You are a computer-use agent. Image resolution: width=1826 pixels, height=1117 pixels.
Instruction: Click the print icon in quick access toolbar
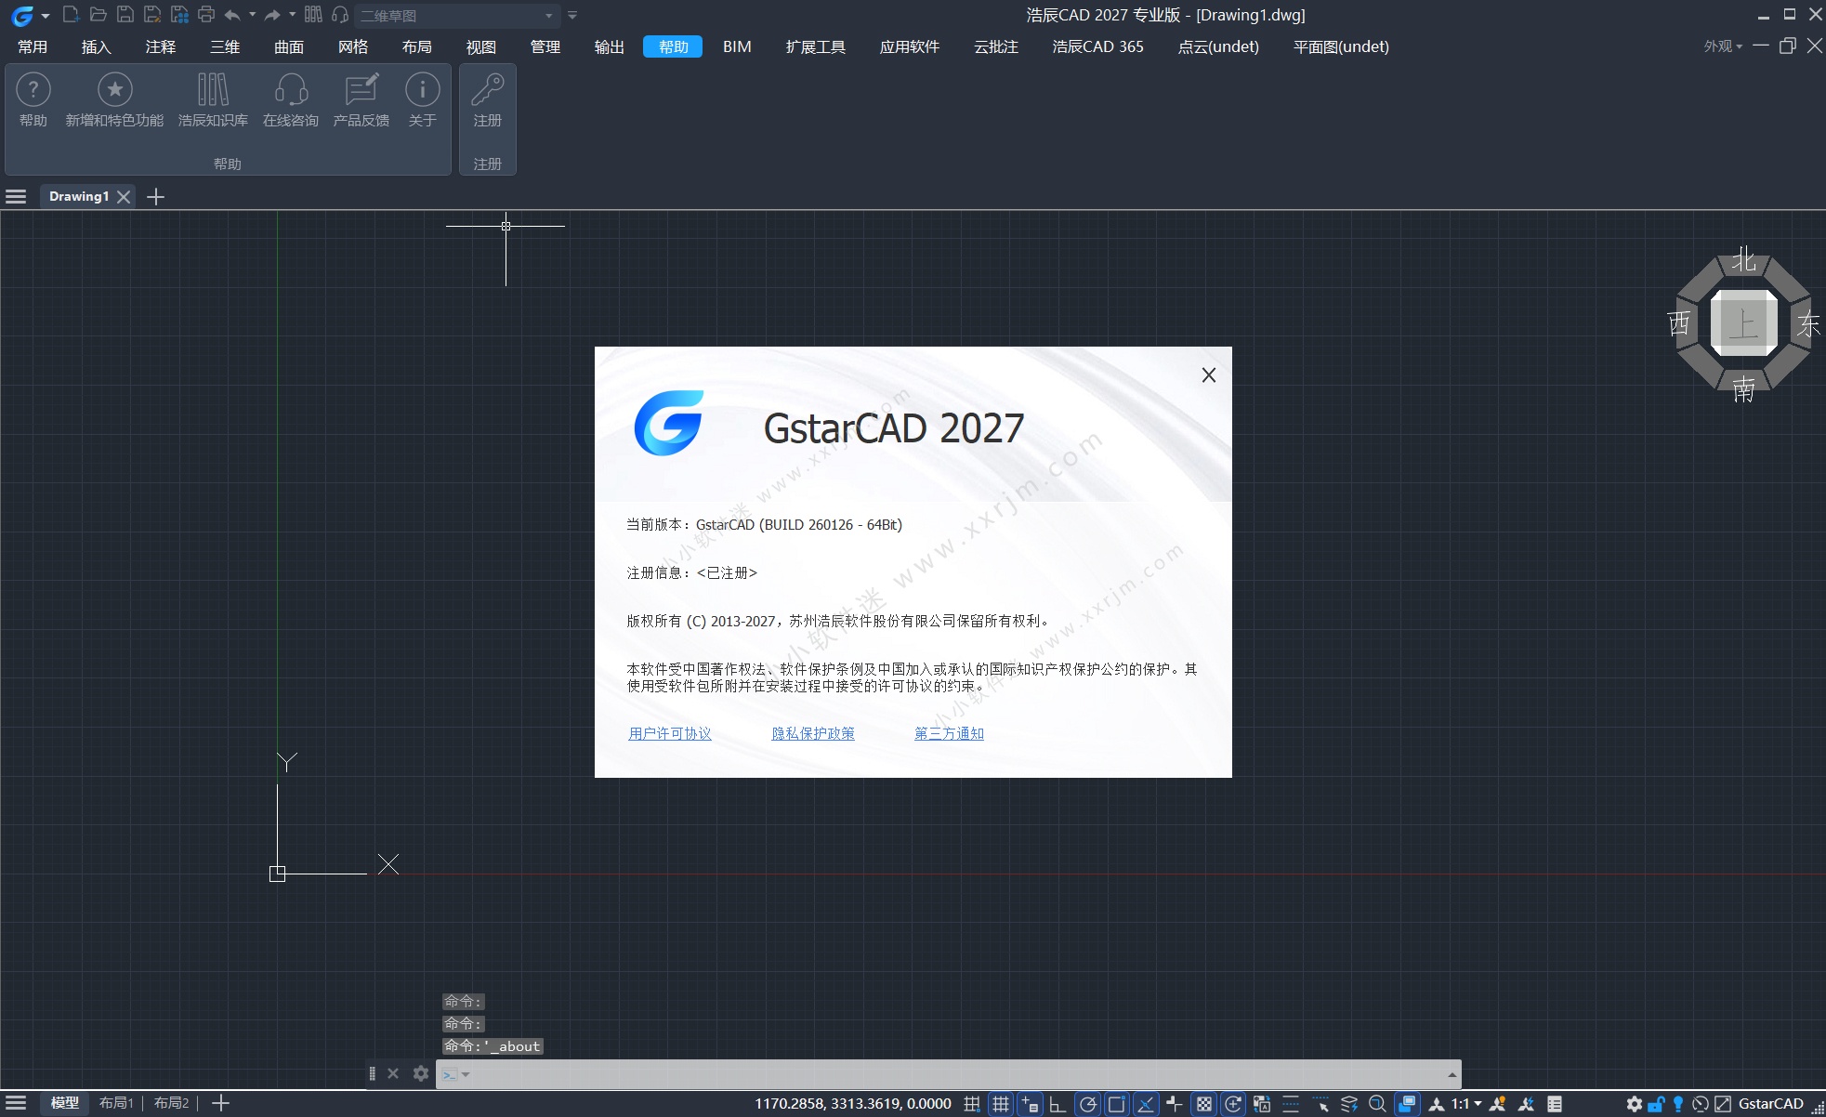[x=206, y=15]
